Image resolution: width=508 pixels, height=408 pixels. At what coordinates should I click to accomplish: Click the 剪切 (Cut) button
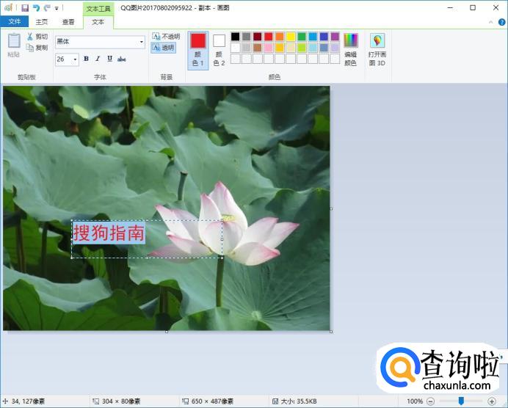[37, 37]
